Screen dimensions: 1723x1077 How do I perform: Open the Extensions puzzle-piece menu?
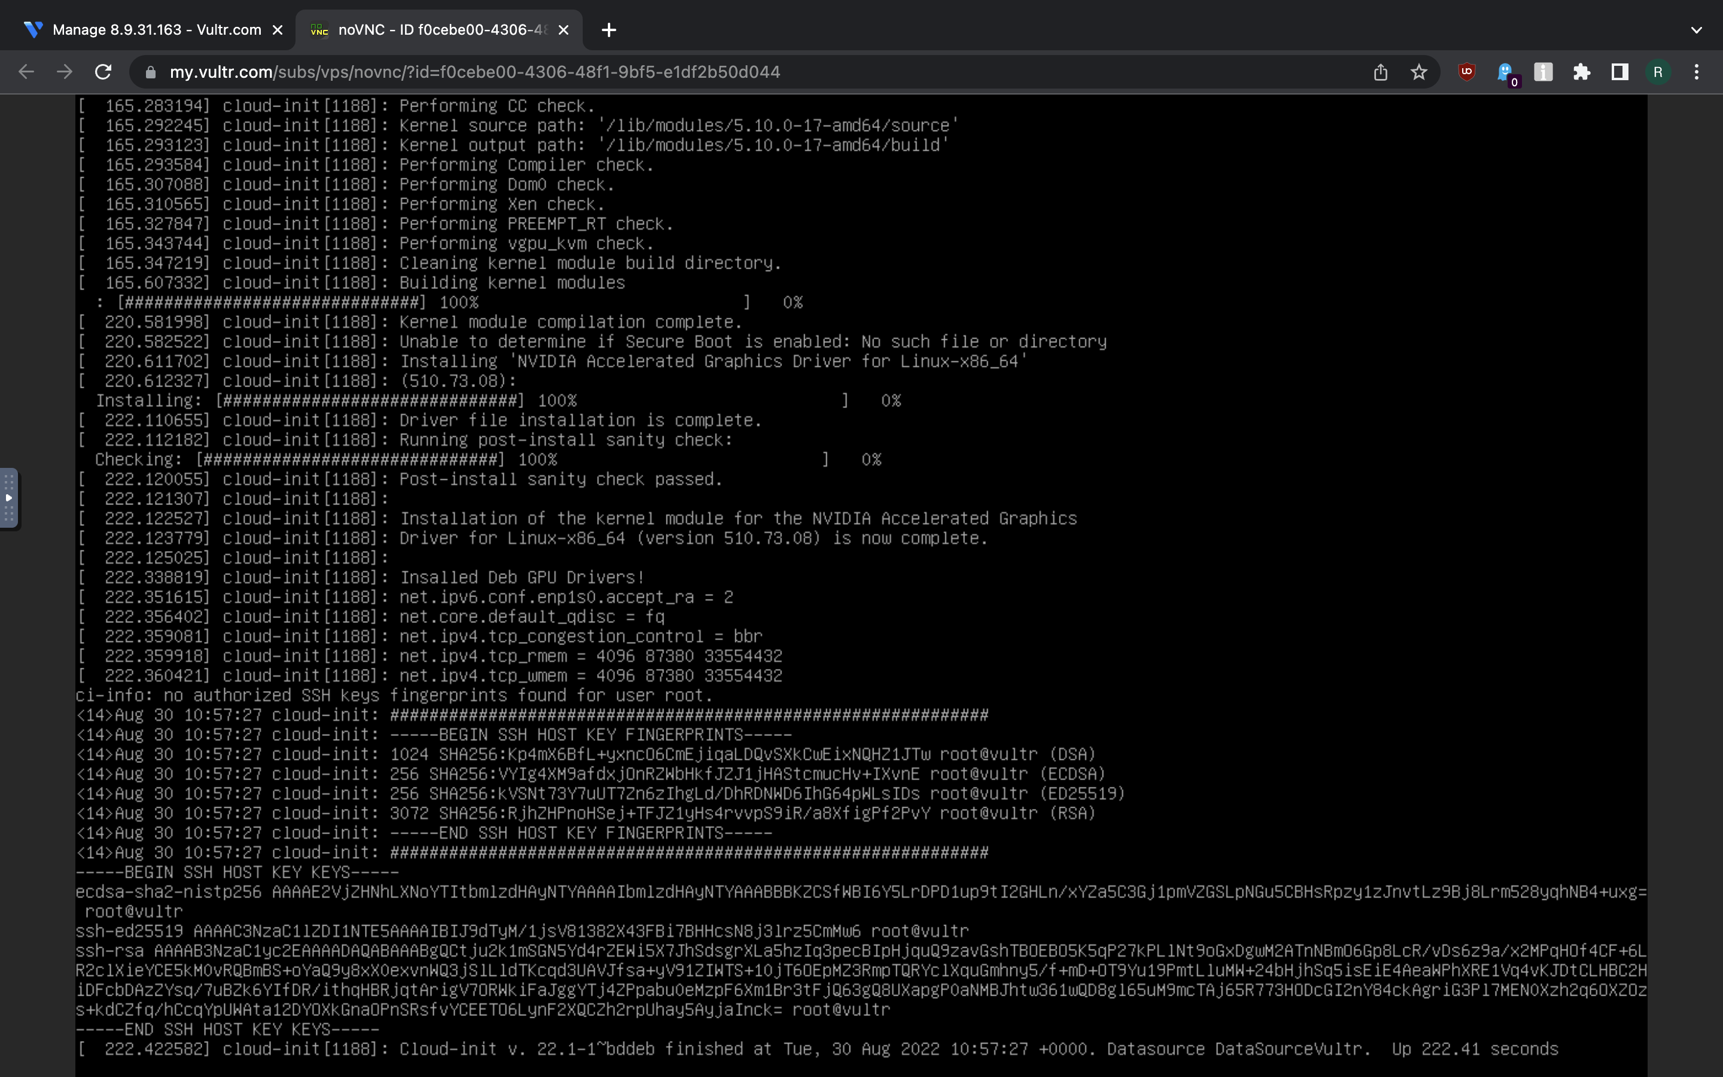click(x=1581, y=72)
